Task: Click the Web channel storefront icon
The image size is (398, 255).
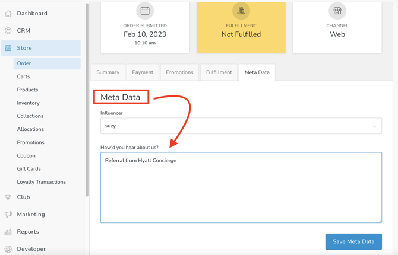Action: coord(337,11)
